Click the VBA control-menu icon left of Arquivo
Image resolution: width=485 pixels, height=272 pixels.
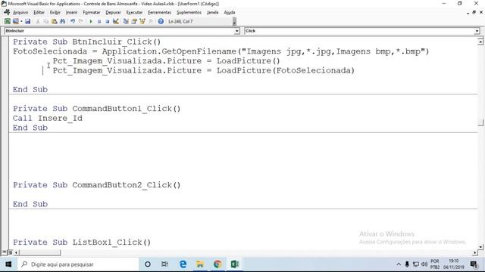pos(7,12)
